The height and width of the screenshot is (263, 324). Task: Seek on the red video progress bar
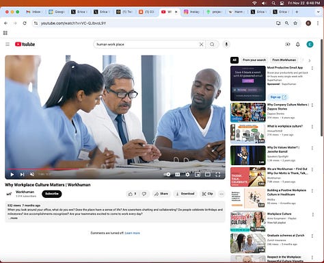[x=116, y=169]
